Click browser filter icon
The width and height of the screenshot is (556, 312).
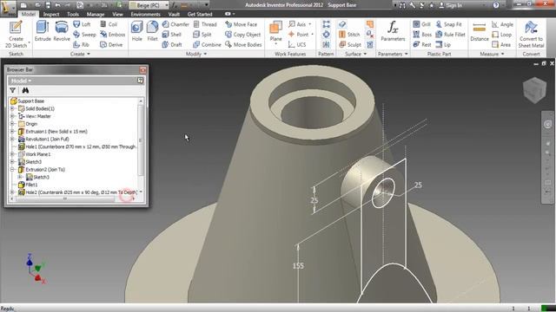[x=13, y=90]
